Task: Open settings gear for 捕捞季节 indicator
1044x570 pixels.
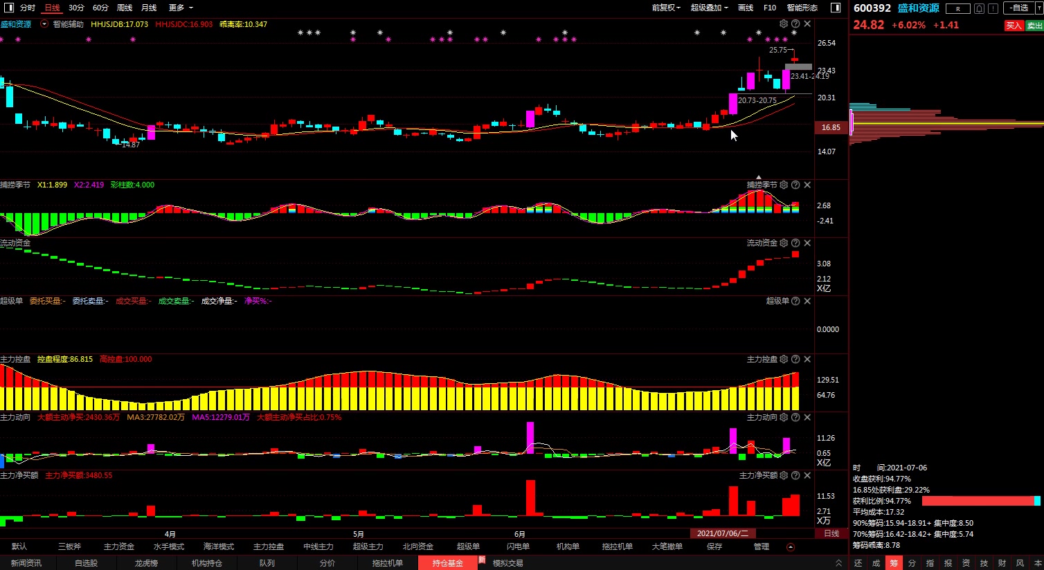Action: pos(784,185)
